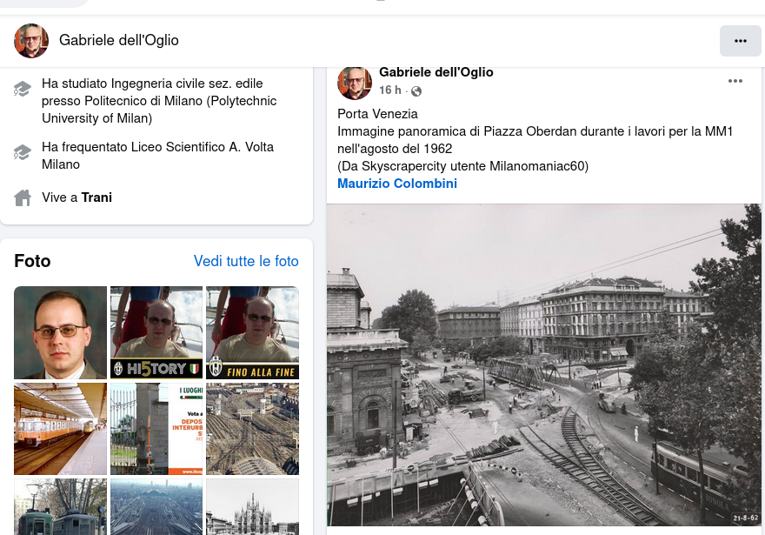Image resolution: width=765 pixels, height=535 pixels.
Task: Open the profile options three-dot button
Action: click(740, 41)
